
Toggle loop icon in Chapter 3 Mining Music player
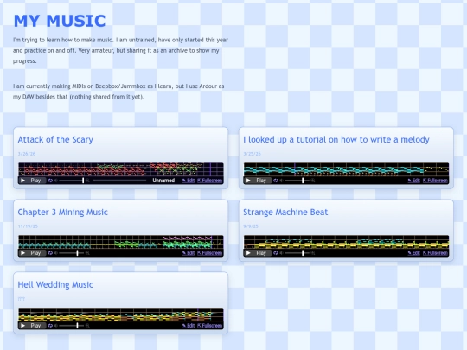coord(50,253)
